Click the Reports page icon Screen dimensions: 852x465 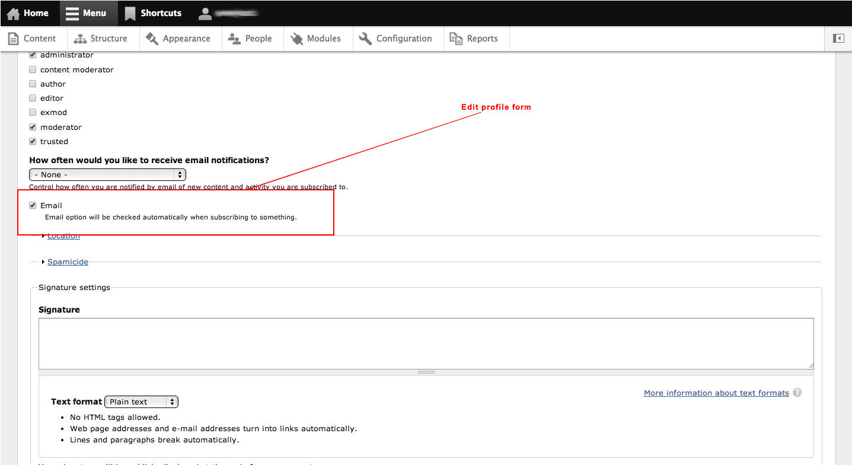[x=456, y=38]
